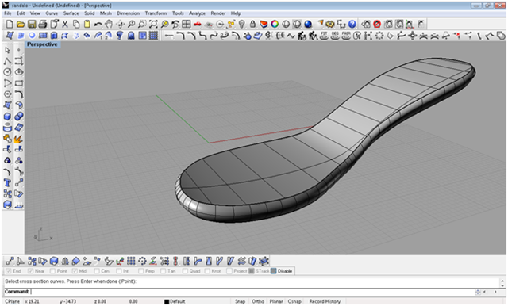Click the Explode icon in left sidebar
508x306 pixels.
click(x=18, y=139)
